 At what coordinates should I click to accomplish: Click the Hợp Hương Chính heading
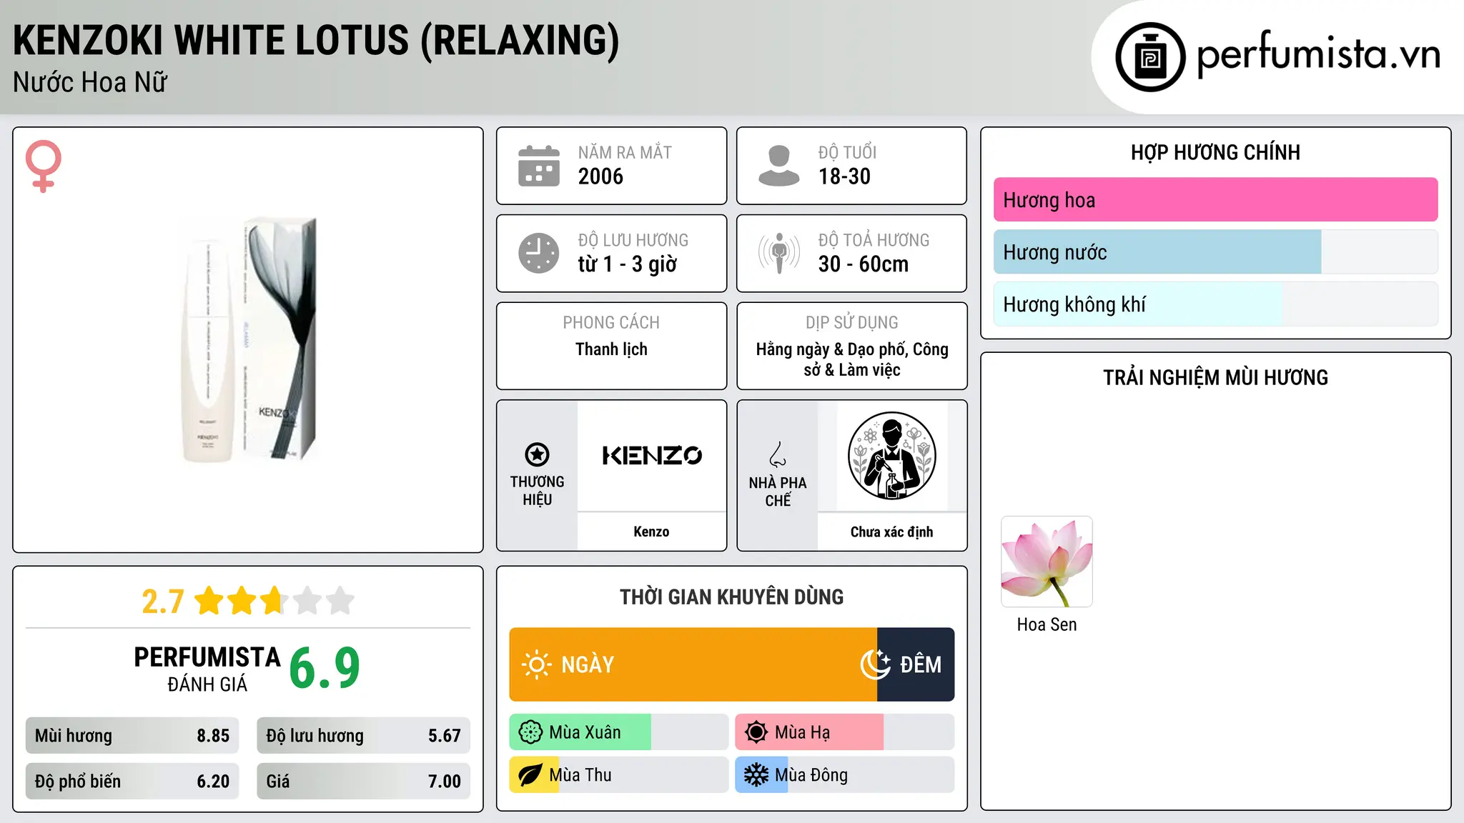point(1215,152)
